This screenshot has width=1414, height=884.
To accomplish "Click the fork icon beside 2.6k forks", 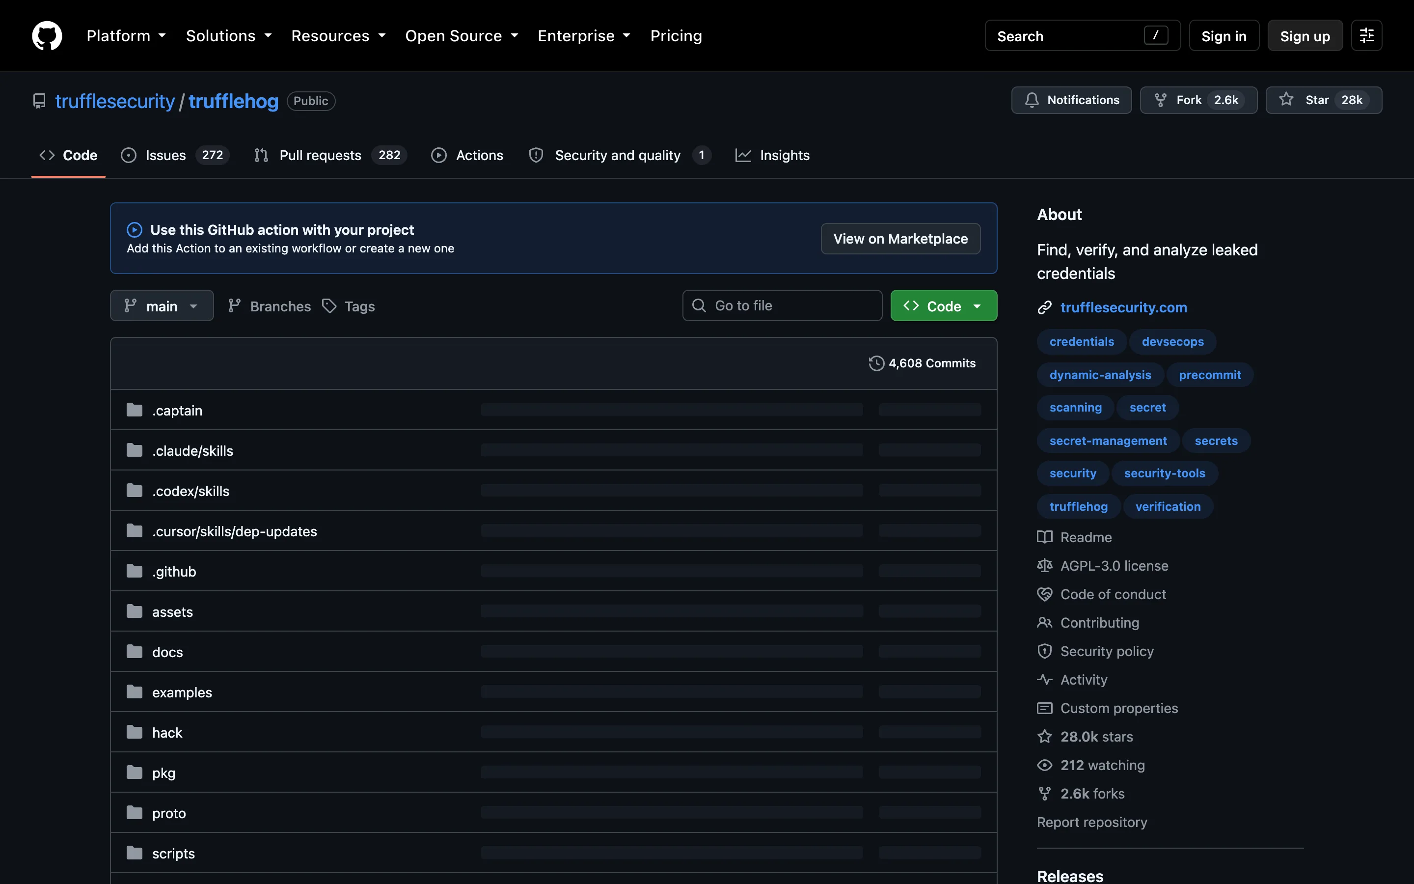I will (x=1044, y=793).
